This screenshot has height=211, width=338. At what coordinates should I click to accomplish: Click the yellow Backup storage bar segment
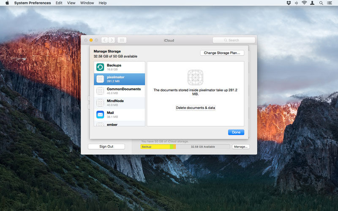(155, 146)
